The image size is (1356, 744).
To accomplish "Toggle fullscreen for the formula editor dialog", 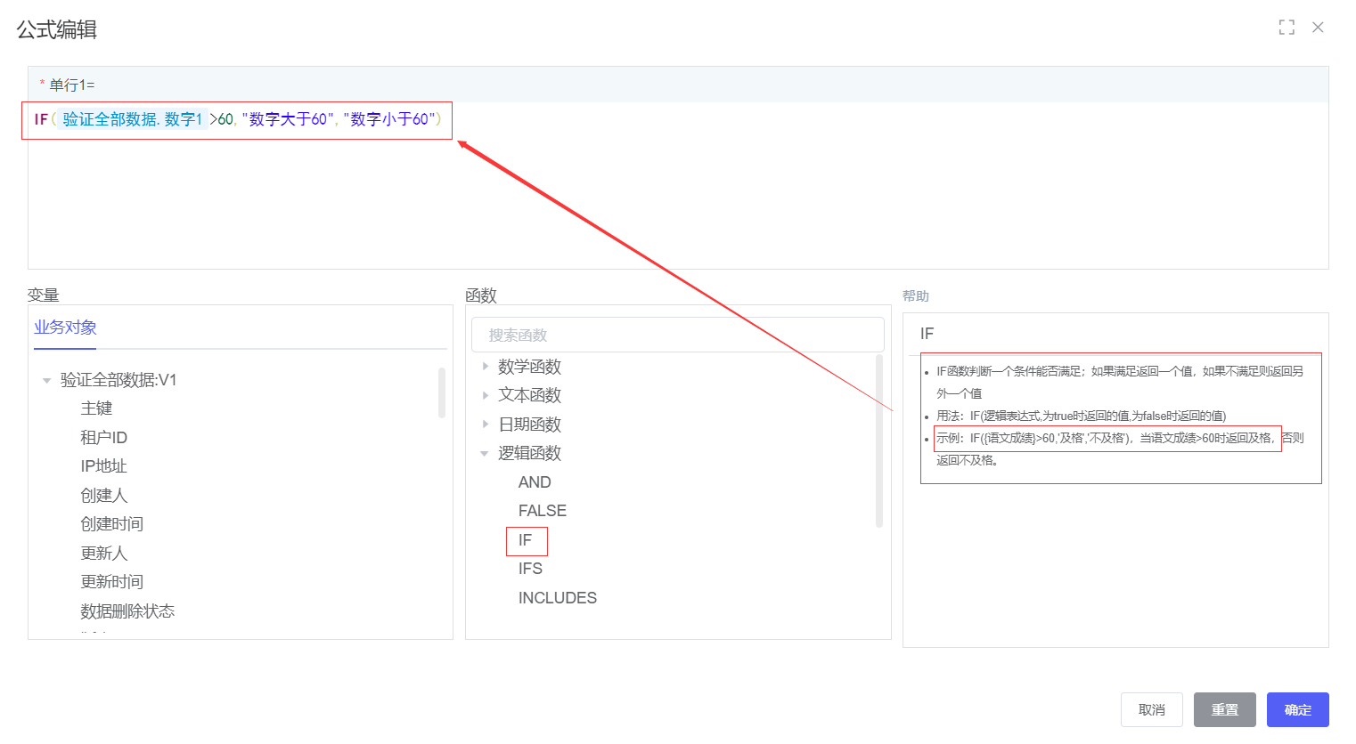I will (1287, 28).
